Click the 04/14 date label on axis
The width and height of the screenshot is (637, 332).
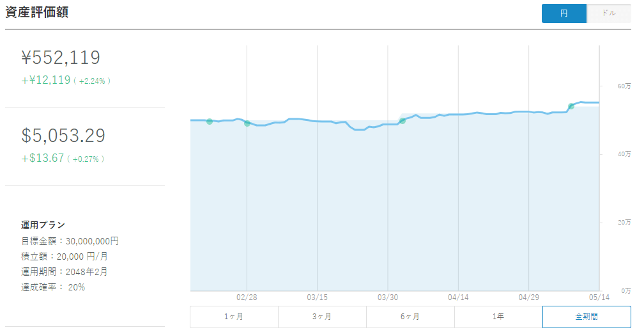click(458, 297)
